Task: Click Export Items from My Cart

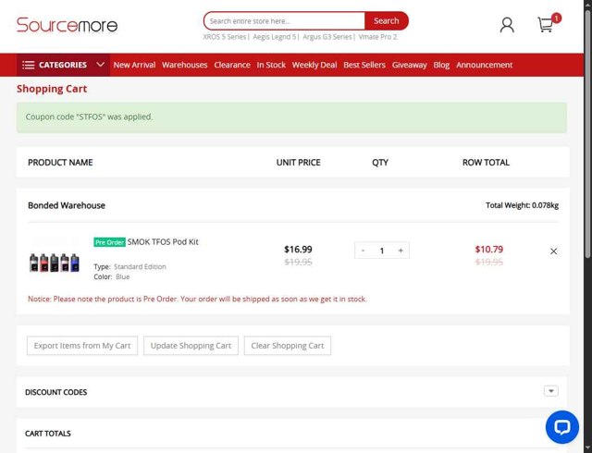Action: pos(82,346)
